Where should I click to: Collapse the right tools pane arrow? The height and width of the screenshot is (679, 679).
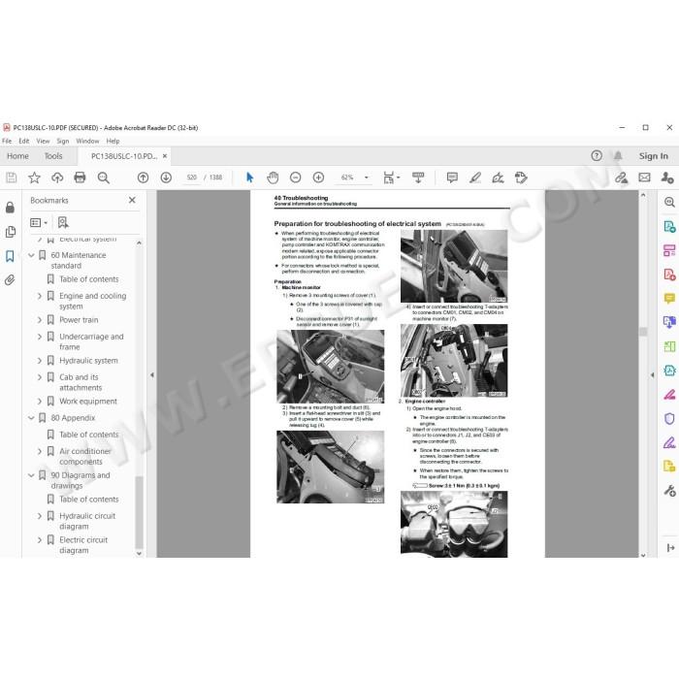(653, 375)
